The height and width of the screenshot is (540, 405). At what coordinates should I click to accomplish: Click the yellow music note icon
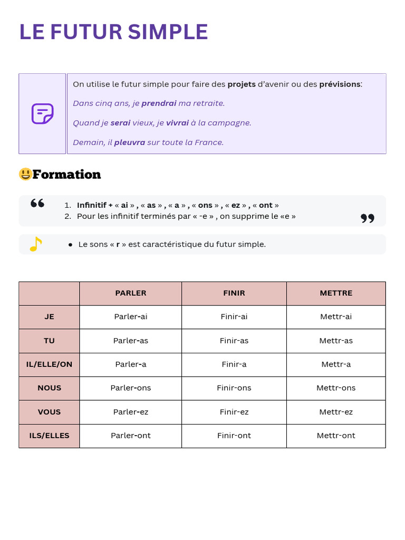coord(35,244)
